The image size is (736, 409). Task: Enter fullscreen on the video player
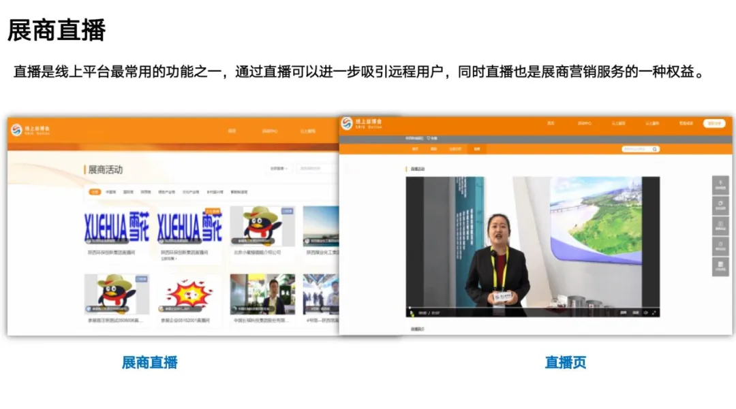[654, 312]
